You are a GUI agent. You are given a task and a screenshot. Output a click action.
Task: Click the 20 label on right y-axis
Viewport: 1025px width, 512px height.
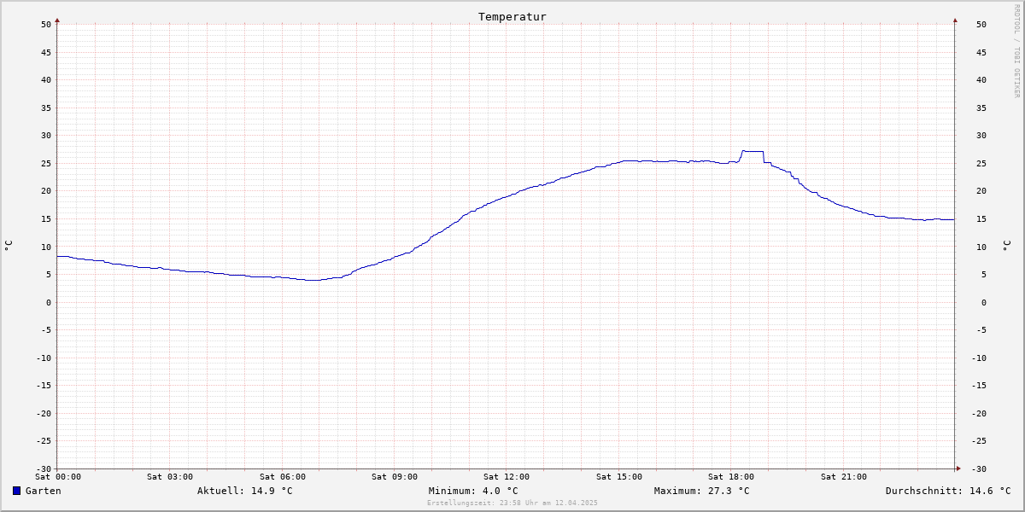(x=981, y=191)
